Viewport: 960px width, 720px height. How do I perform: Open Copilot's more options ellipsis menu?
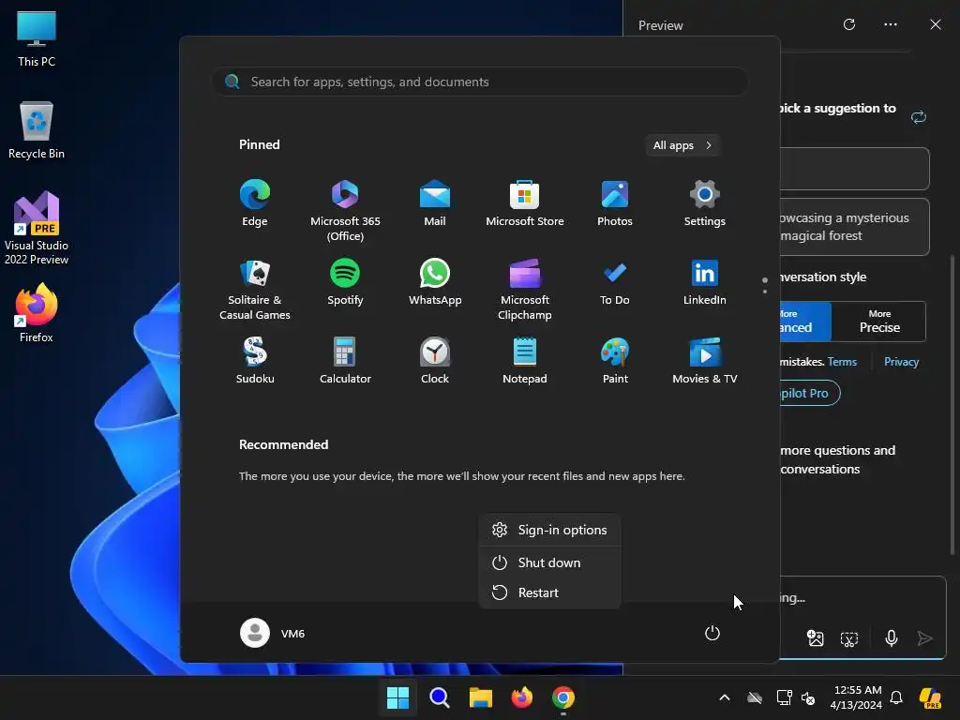tap(891, 24)
